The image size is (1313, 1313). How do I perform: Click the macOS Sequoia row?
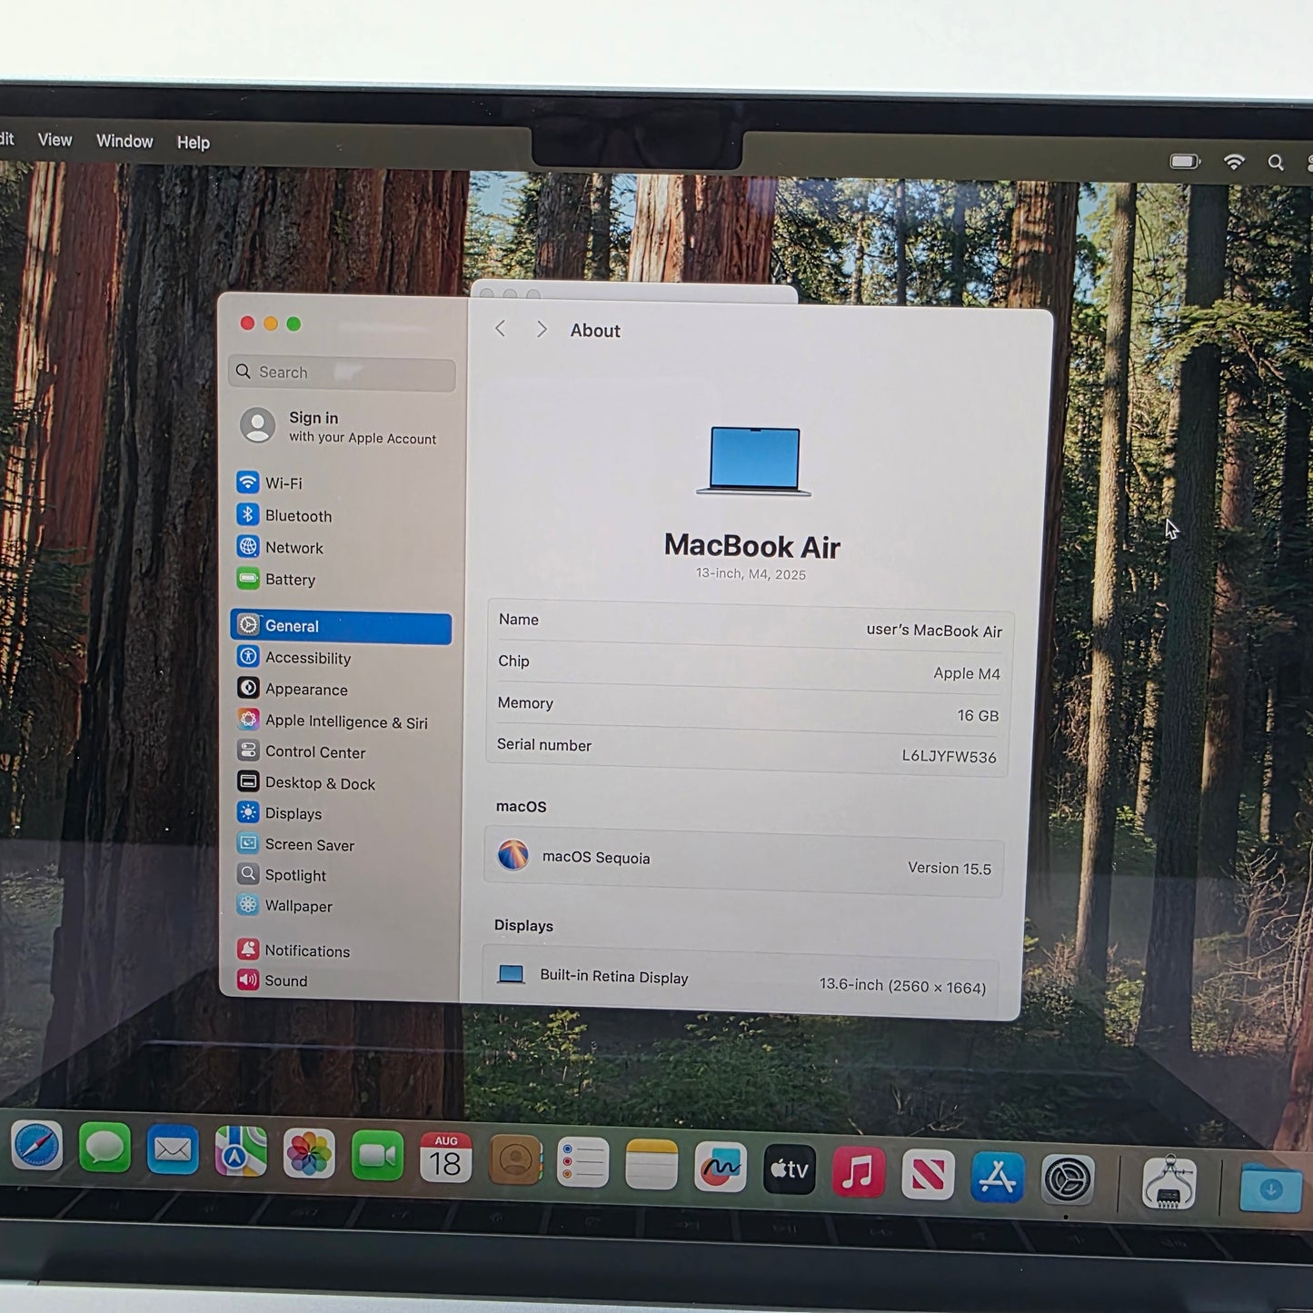pyautogui.click(x=743, y=861)
